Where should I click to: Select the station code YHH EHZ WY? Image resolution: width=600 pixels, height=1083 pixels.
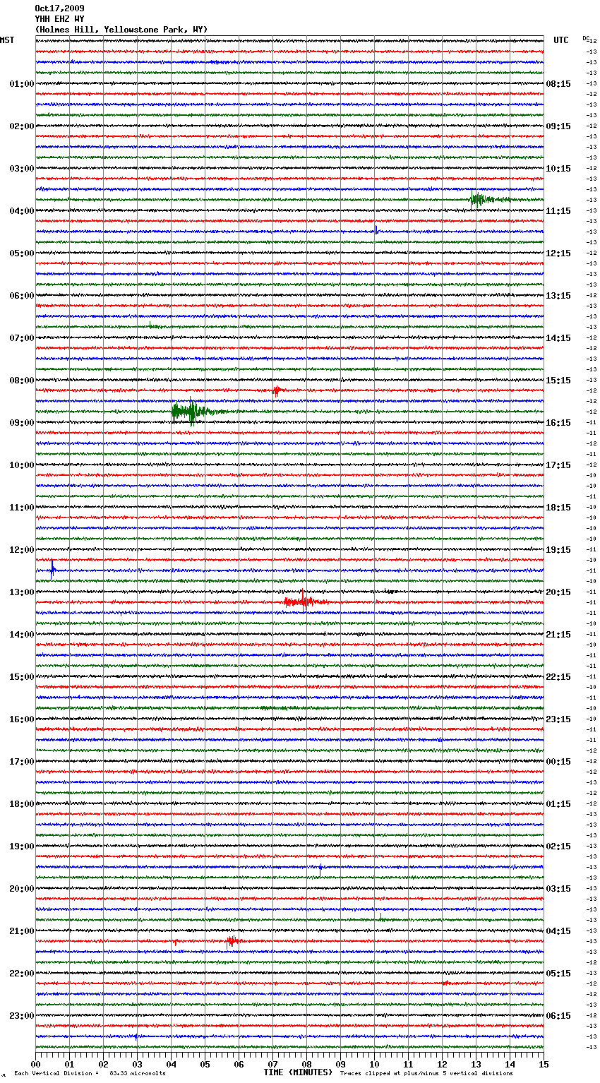coord(59,19)
